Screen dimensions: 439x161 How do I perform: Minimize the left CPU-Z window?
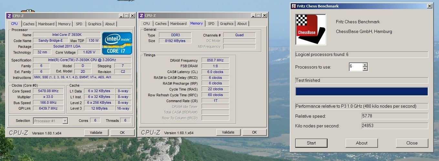[121, 16]
